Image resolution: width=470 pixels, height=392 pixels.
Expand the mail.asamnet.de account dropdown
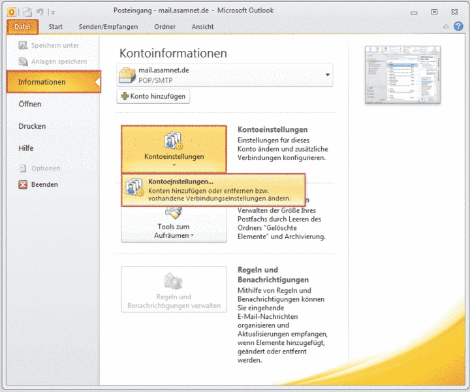327,75
